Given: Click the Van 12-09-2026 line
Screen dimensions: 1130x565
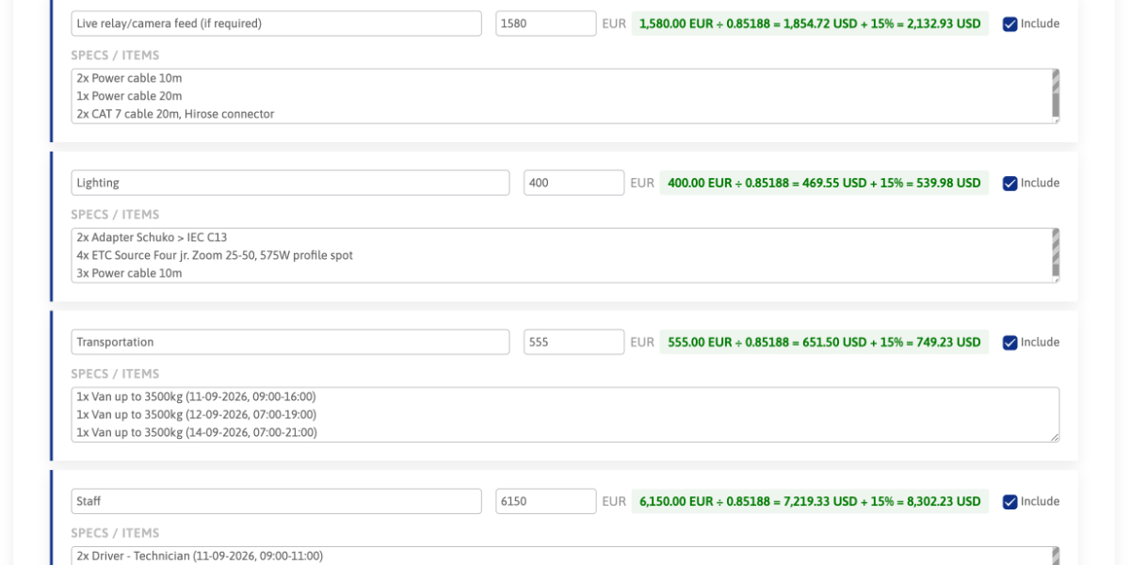Looking at the screenshot, I should click(x=196, y=414).
